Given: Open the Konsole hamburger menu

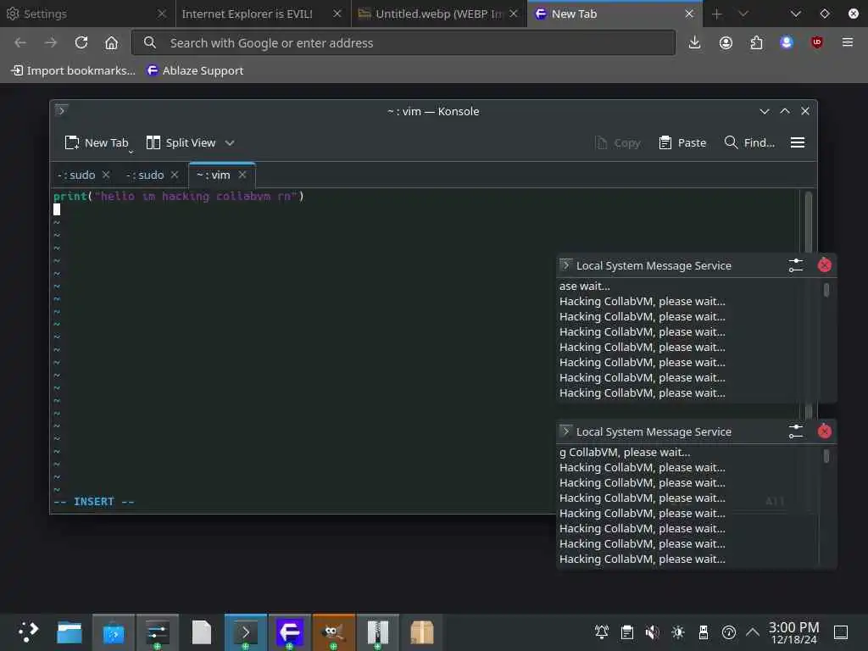Looking at the screenshot, I should [798, 142].
